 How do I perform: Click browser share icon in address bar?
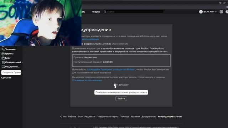click(x=224, y=3)
